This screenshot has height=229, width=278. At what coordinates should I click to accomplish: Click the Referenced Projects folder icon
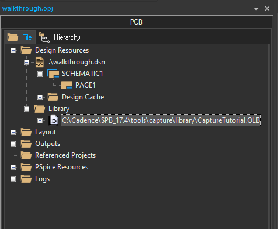[x=26, y=155]
